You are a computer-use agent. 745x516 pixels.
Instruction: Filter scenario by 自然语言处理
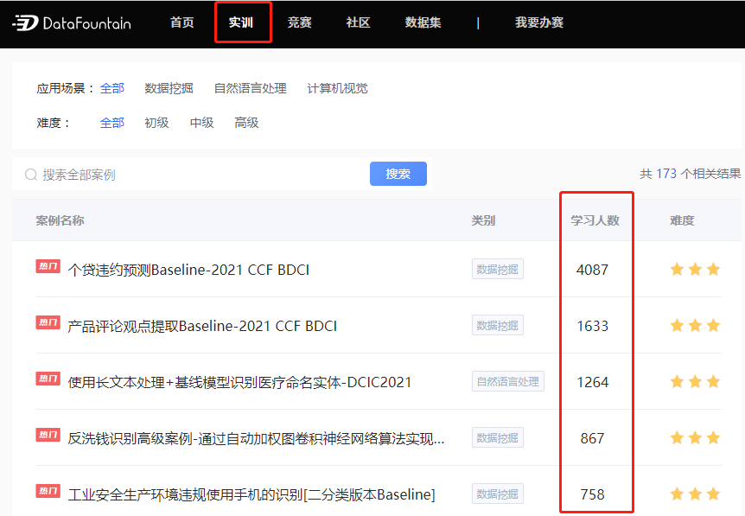[250, 88]
